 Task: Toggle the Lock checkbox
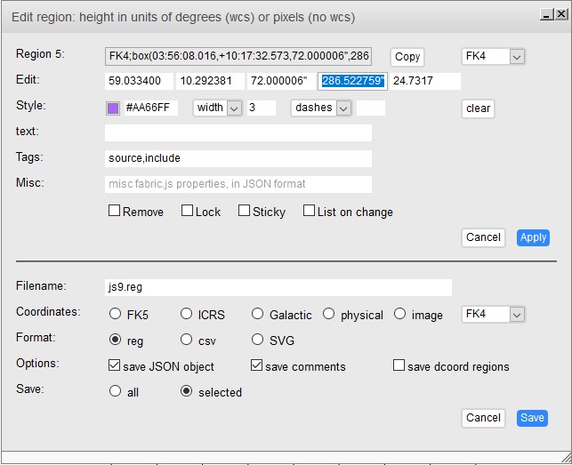187,212
